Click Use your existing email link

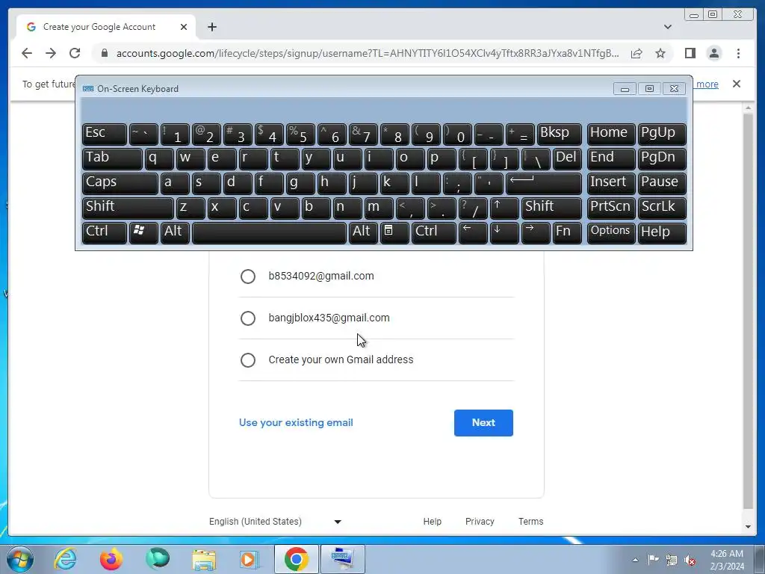click(296, 423)
